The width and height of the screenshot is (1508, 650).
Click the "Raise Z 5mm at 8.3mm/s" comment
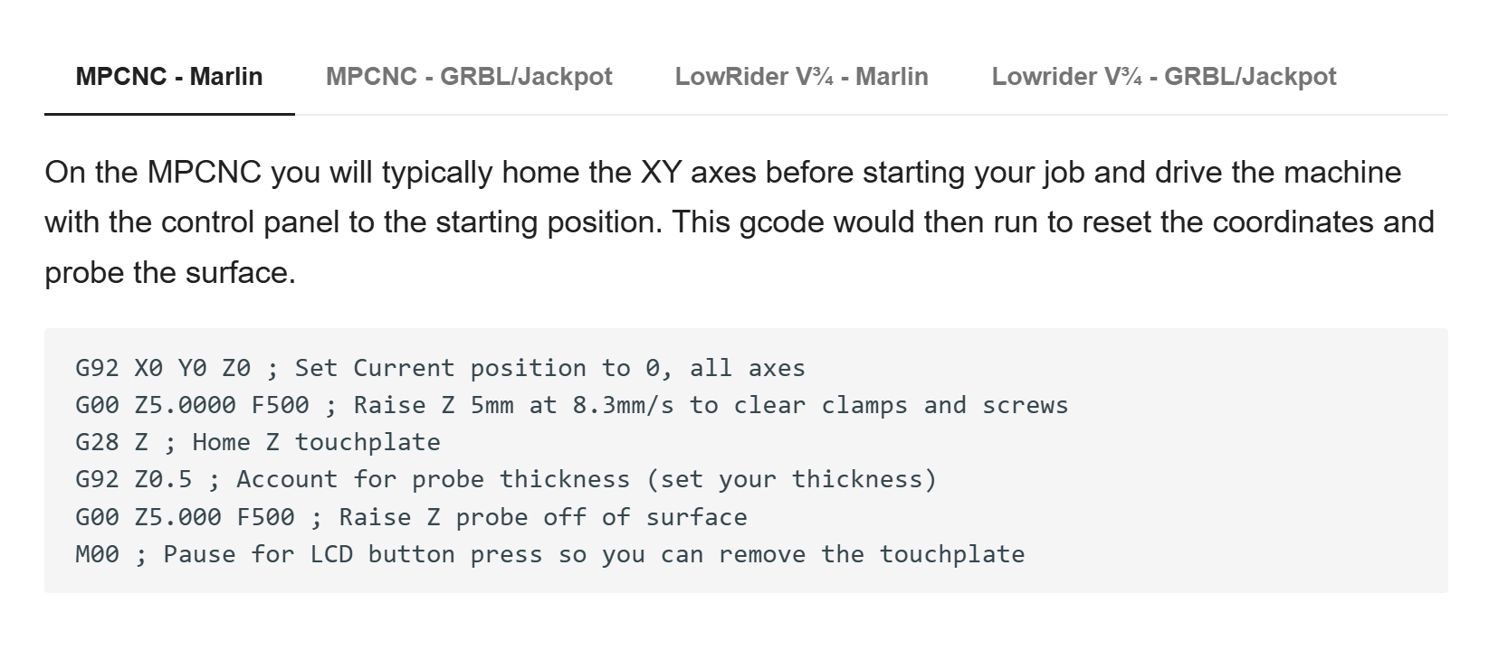[513, 406]
